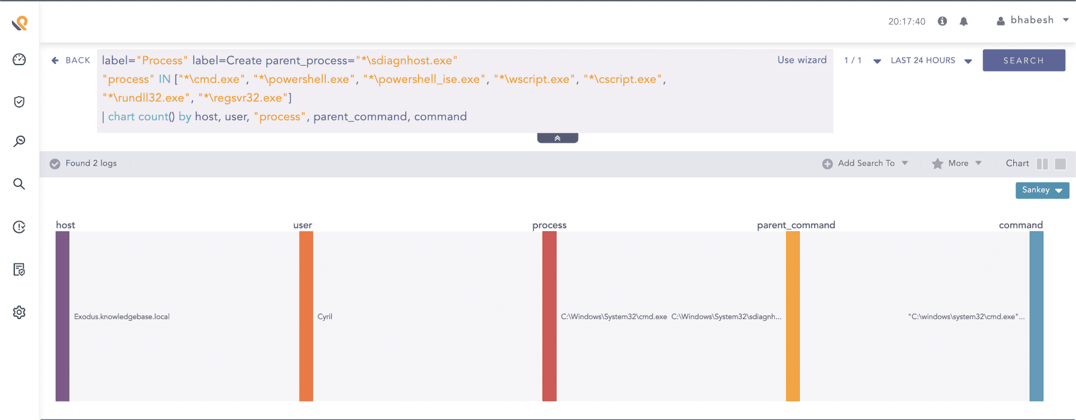Open the bhabesh user menu
The height and width of the screenshot is (420, 1076).
[1032, 20]
